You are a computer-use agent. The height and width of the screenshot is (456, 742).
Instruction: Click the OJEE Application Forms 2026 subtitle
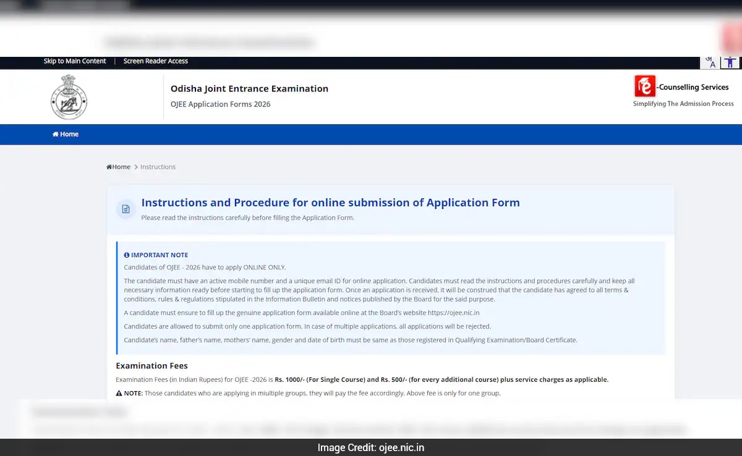coord(220,104)
